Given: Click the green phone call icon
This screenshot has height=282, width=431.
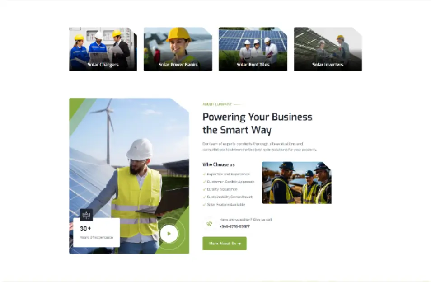Looking at the screenshot, I should [210, 223].
